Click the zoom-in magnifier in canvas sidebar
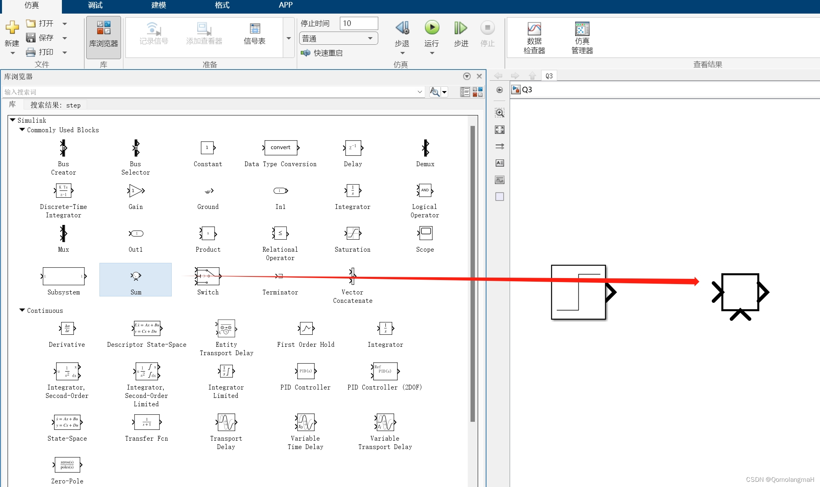This screenshot has height=487, width=820. click(x=500, y=113)
